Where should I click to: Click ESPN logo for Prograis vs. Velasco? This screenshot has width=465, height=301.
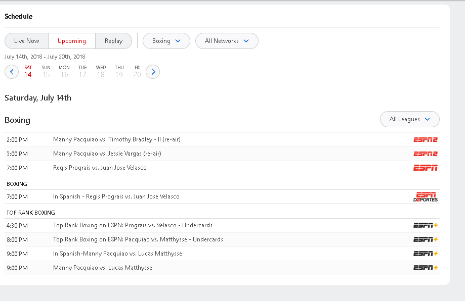coord(425,168)
